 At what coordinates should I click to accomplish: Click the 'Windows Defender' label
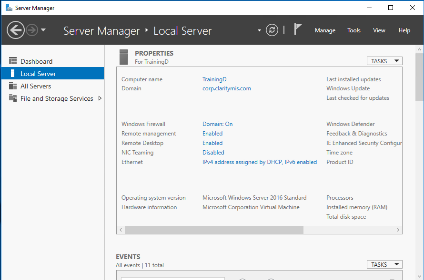351,124
